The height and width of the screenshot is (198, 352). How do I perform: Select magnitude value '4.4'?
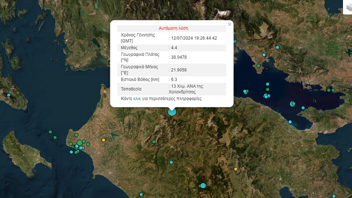(174, 48)
